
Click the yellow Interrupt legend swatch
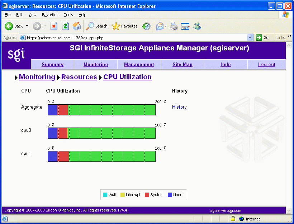[x=122, y=195]
